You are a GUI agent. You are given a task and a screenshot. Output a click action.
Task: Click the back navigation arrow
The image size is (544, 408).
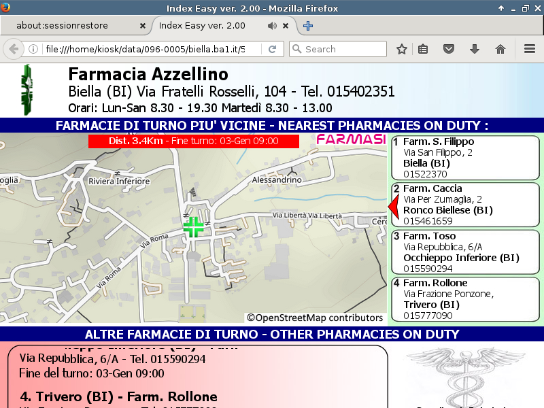(13, 49)
